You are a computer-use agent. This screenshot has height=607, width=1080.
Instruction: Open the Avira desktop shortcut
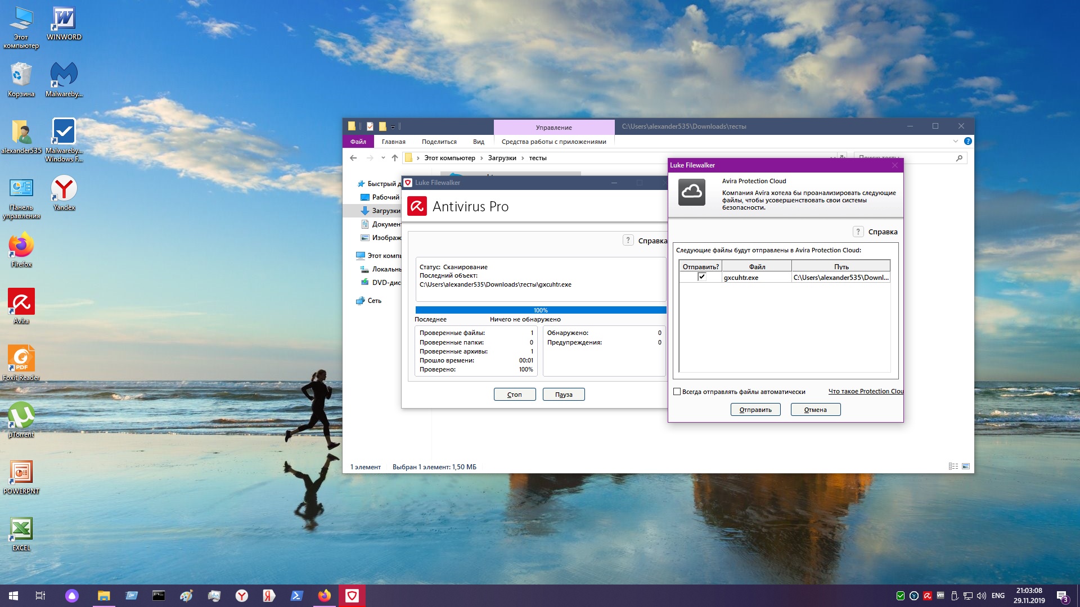tap(21, 302)
